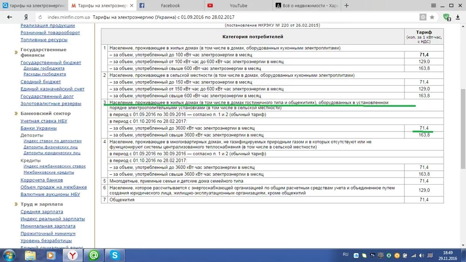Open the browser protection shield icon
Screen dimensions: 466x262
pos(447,17)
